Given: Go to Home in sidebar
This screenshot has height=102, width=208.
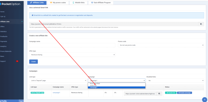Looking at the screenshot, I should coord(2,12).
